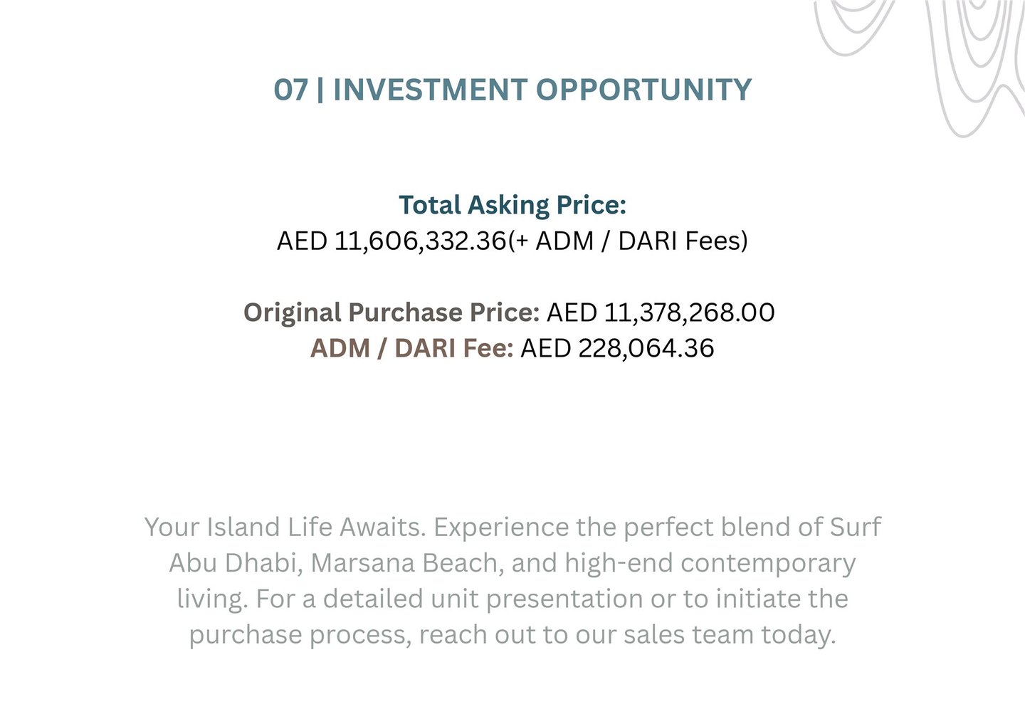Click 'high-end contemporary' phrase
Screen dimensions: 1025x719
point(710,563)
